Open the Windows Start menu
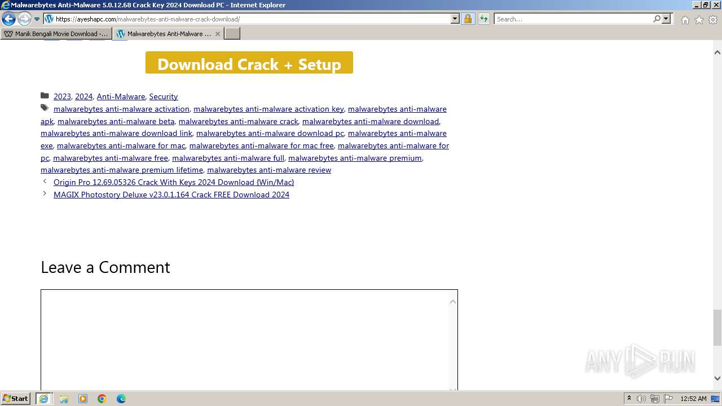 (x=16, y=399)
